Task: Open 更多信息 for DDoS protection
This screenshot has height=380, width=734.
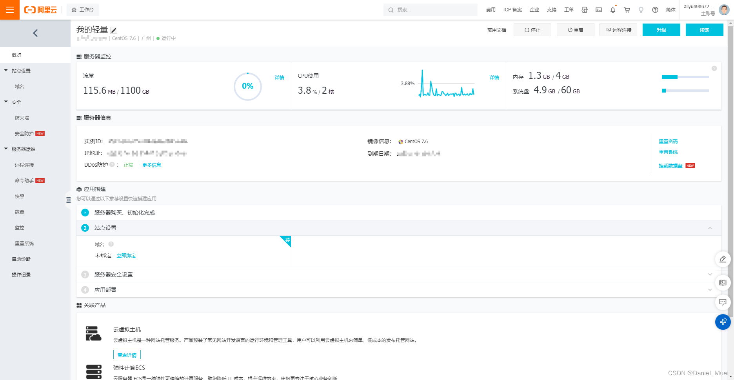Action: [x=152, y=165]
